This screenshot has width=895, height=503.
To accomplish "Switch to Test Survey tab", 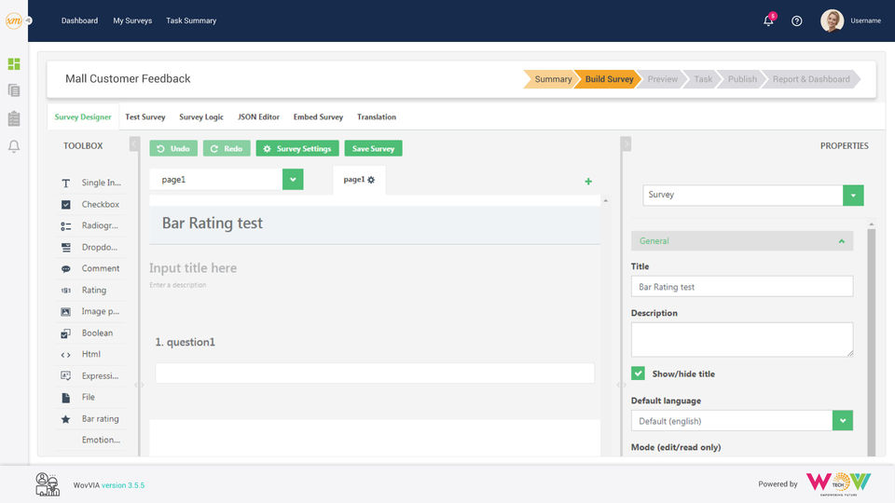I will (145, 117).
